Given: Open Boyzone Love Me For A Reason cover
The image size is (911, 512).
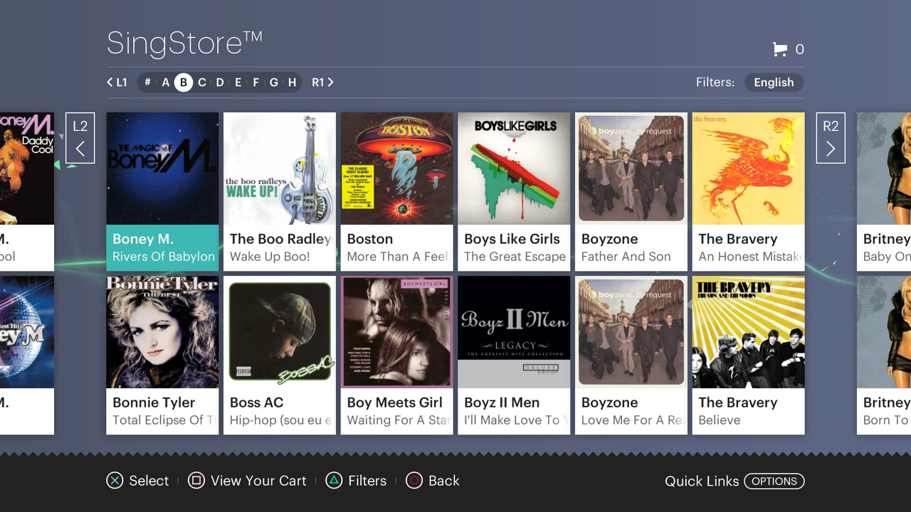Looking at the screenshot, I should click(x=631, y=332).
